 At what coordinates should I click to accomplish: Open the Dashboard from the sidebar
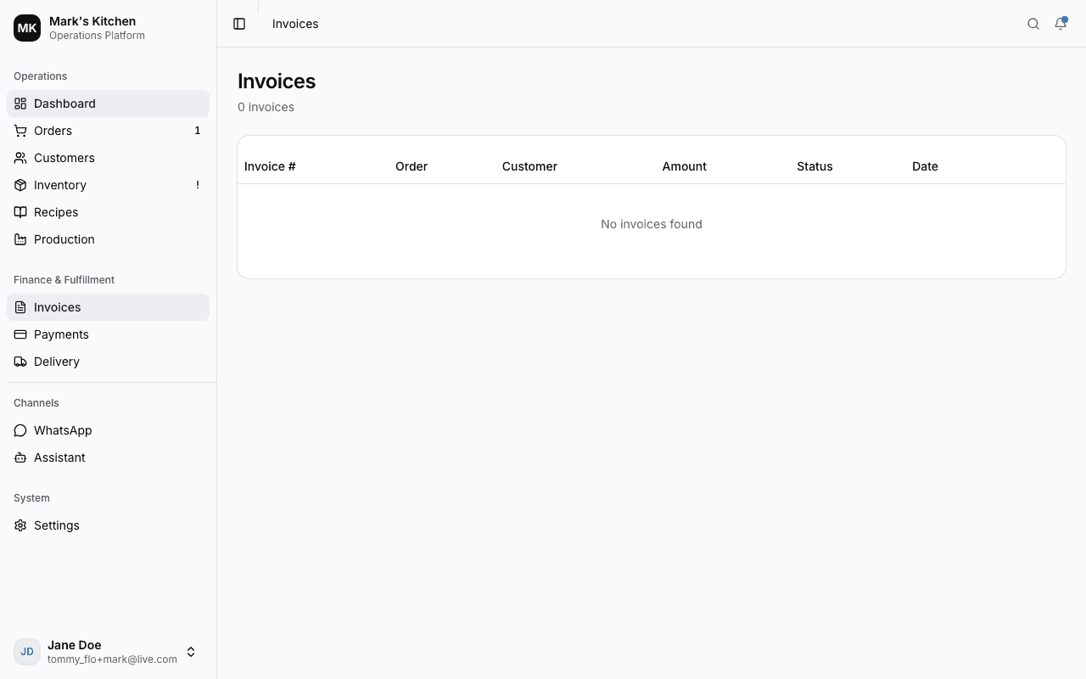[x=64, y=104]
